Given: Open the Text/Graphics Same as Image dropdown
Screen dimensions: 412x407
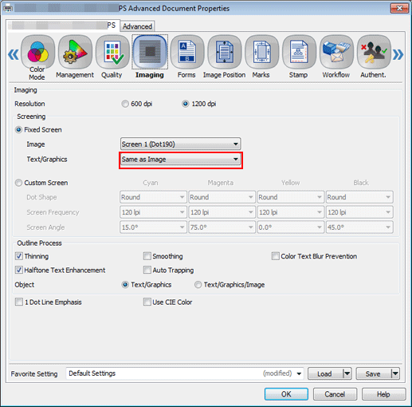Looking at the screenshot, I should [181, 160].
